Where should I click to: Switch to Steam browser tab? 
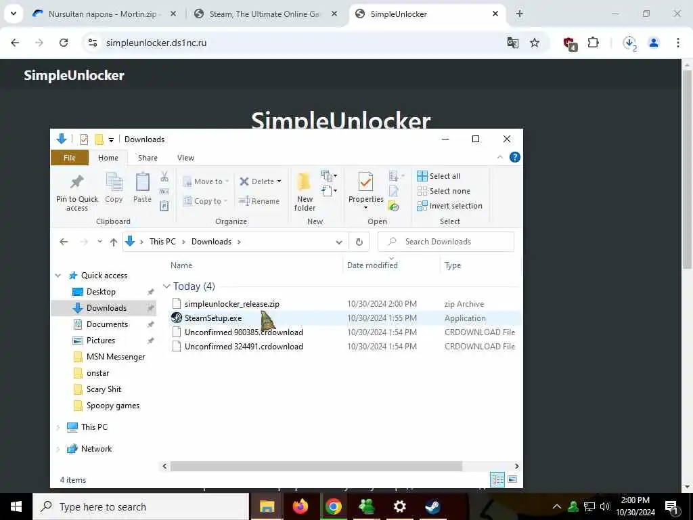264,14
